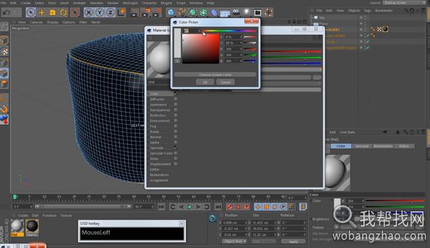Click OK in Color Picker
The image size is (430, 248).
tap(205, 82)
